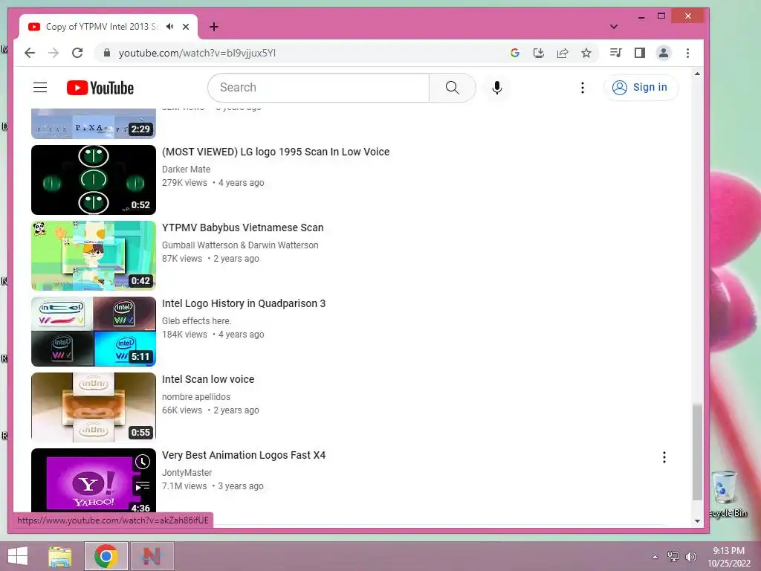Close the YTPMV Intel 2013 tab
761x571 pixels.
click(x=186, y=27)
